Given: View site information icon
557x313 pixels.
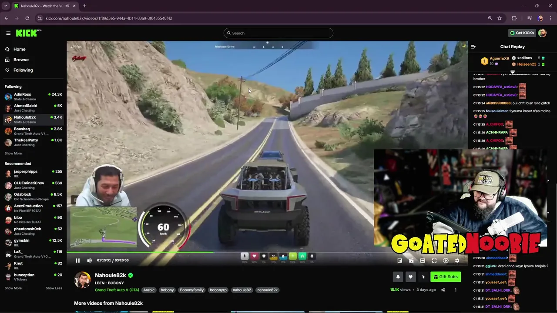Looking at the screenshot, I should [x=40, y=18].
